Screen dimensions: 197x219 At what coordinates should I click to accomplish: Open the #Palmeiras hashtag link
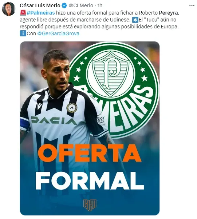pyautogui.click(x=41, y=13)
